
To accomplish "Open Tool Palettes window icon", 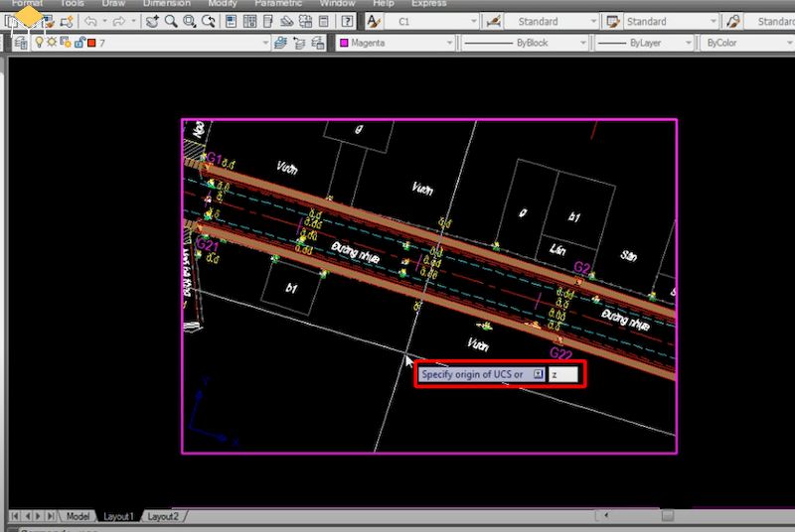I will [x=268, y=21].
